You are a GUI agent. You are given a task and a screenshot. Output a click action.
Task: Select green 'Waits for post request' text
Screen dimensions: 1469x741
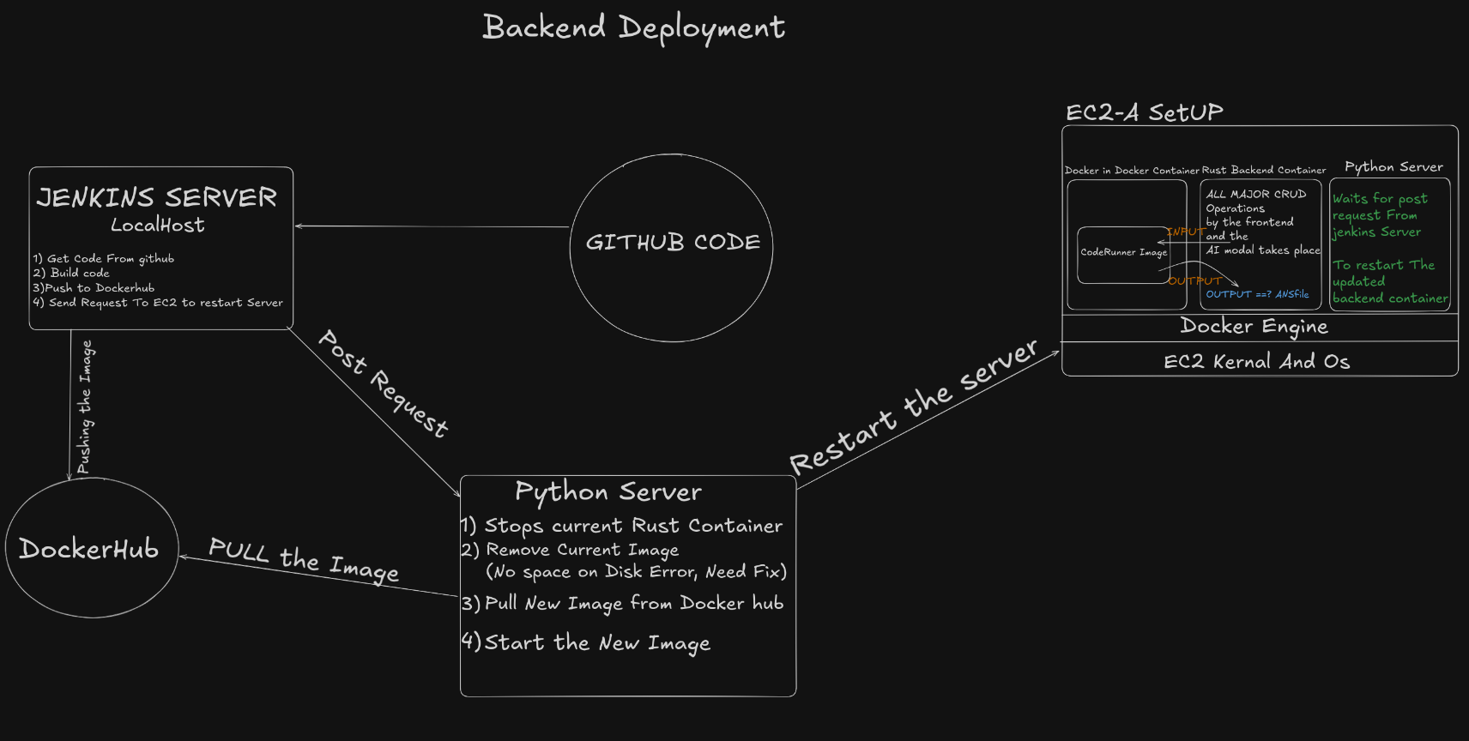(1380, 215)
